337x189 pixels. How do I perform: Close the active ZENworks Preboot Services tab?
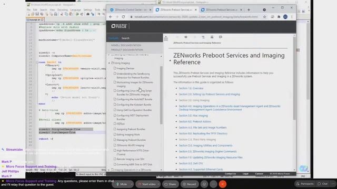195,10
